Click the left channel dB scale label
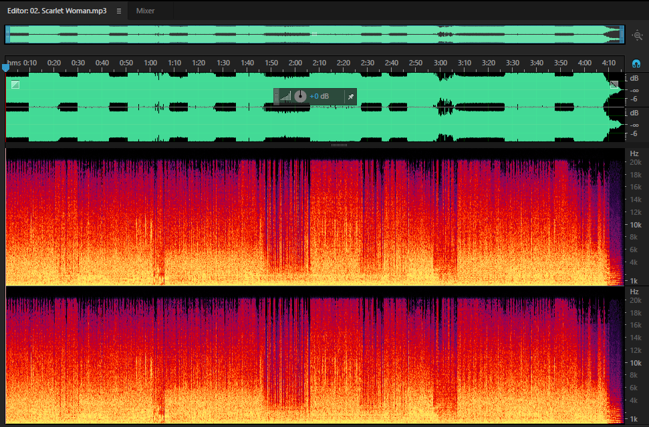Screen dimensions: 649x427 634,78
